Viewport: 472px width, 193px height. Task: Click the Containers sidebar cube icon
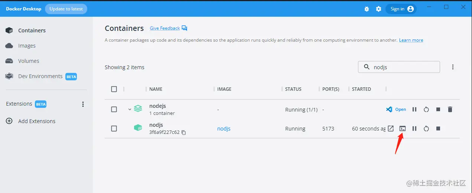[9, 30]
